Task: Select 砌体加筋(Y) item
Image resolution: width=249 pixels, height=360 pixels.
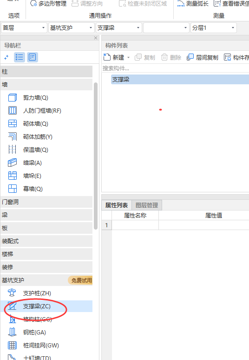Action: (x=38, y=137)
